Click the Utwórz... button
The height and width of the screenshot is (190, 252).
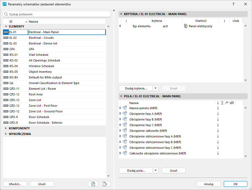point(15,184)
